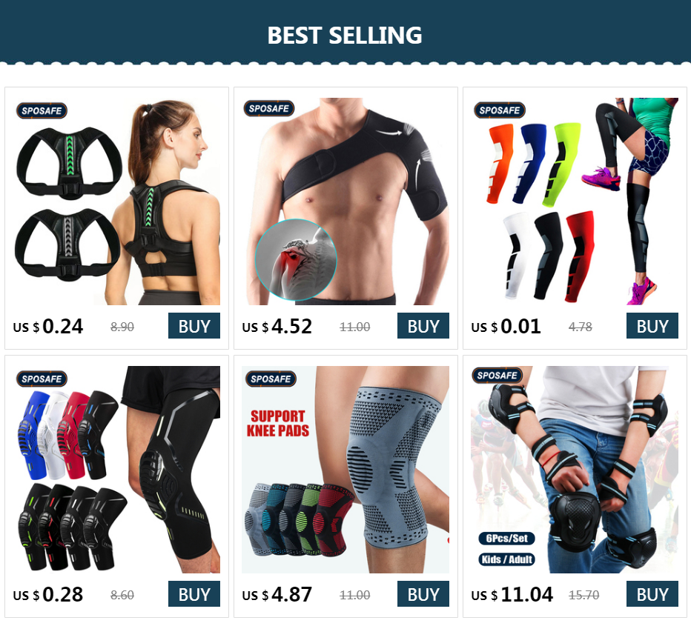Click BUY for the shoulder brace
The image size is (691, 626).
coord(423,326)
